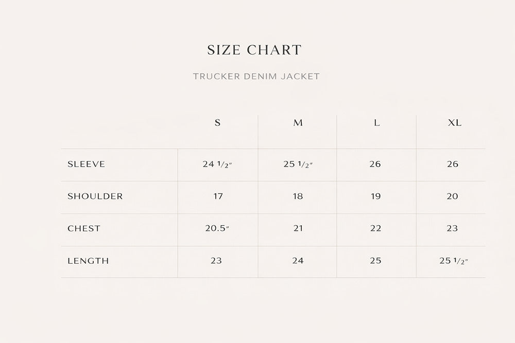Click the sleeve value 24 1/2 for S
Image resolution: width=515 pixels, height=343 pixels.
coord(218,165)
